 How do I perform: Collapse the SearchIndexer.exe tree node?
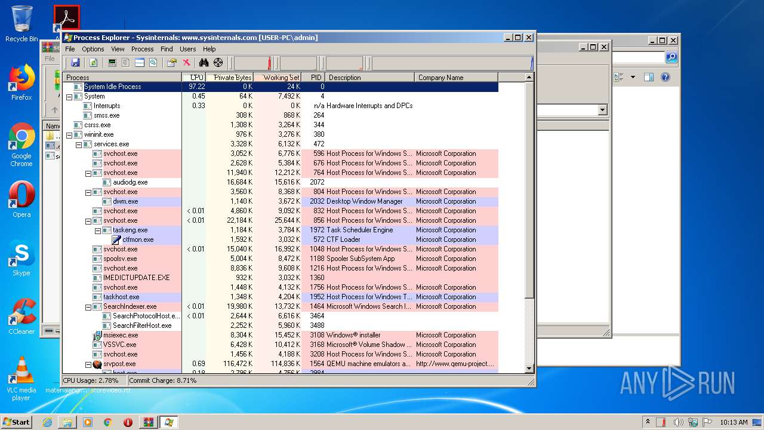tap(88, 306)
